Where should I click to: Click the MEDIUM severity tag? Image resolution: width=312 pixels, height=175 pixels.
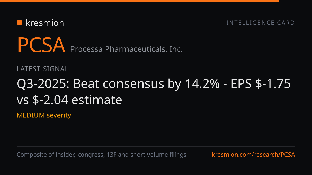coord(44,115)
